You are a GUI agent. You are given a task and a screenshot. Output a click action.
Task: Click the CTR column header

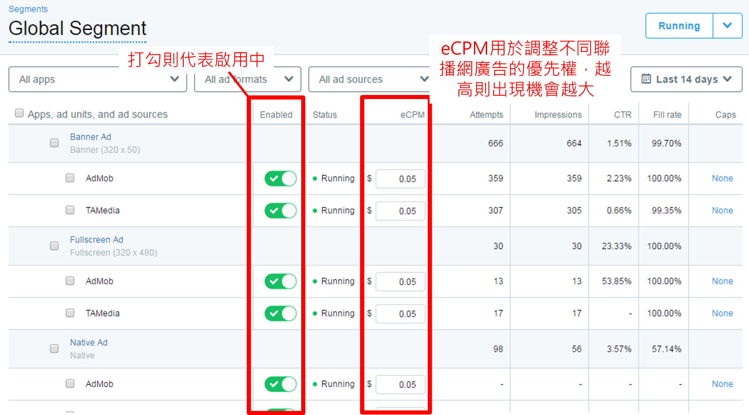622,115
